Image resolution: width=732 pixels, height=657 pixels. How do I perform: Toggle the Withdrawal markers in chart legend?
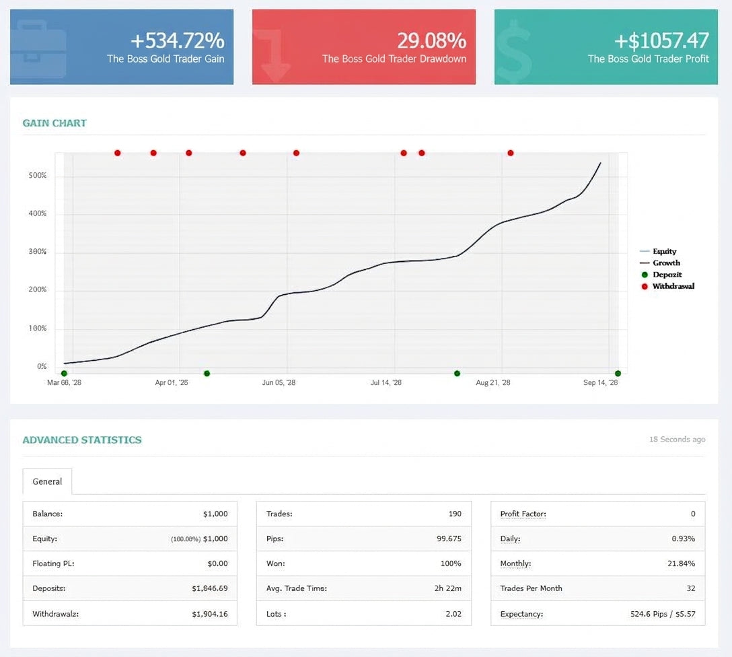(667, 286)
